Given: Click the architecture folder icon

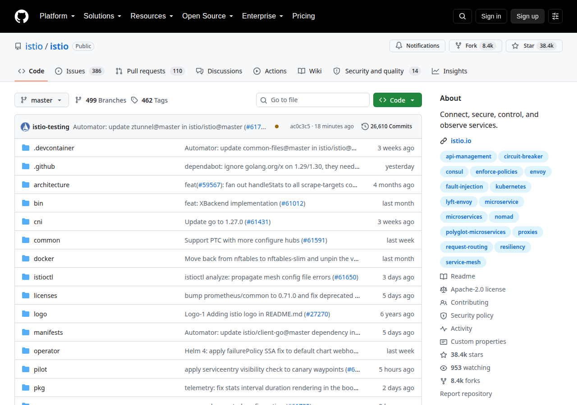Looking at the screenshot, I should (26, 185).
